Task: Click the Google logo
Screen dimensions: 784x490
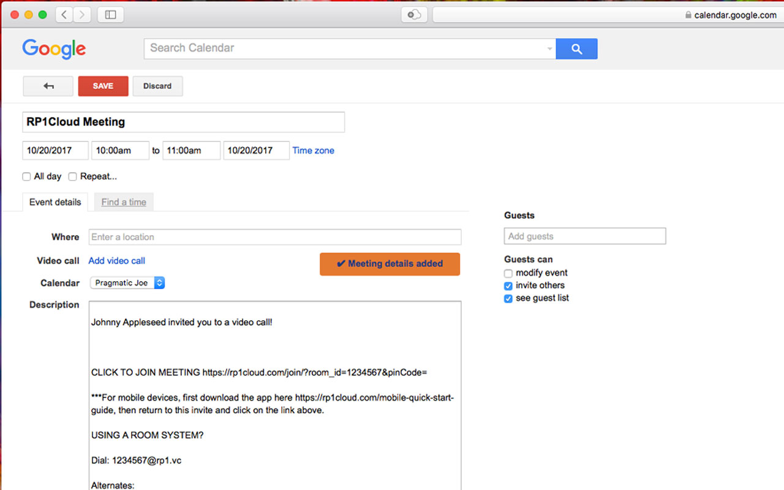Action: point(53,49)
